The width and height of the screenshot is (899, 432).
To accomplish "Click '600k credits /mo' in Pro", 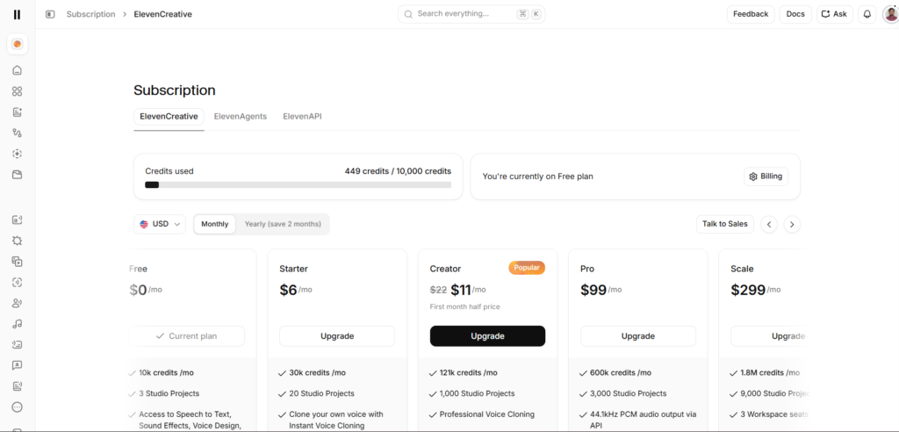I will pos(621,373).
